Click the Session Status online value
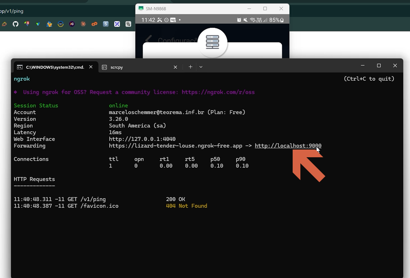 coord(118,106)
